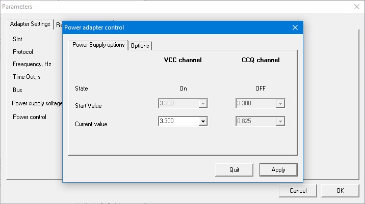Open the CCQ Start Value dropdown

tap(280, 104)
